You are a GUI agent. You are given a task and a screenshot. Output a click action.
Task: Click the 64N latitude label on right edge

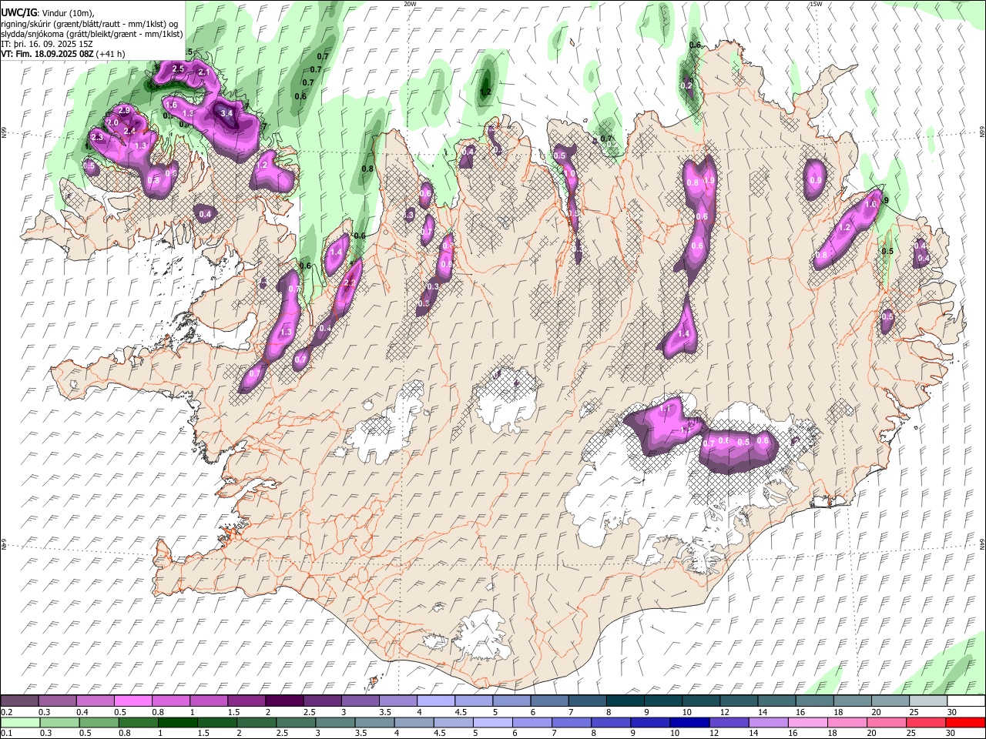[x=982, y=544]
